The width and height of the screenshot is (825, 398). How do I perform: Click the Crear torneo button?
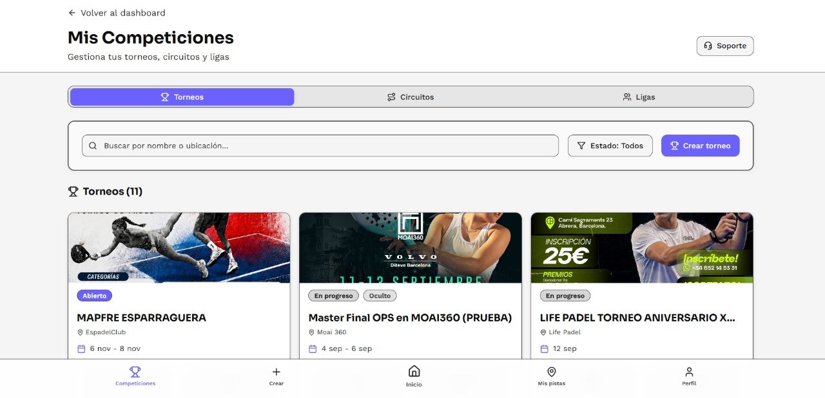point(701,146)
